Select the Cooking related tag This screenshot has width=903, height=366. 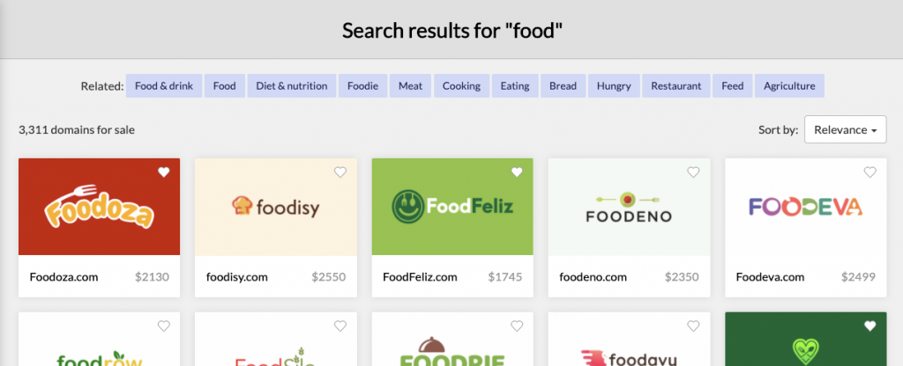point(461,85)
